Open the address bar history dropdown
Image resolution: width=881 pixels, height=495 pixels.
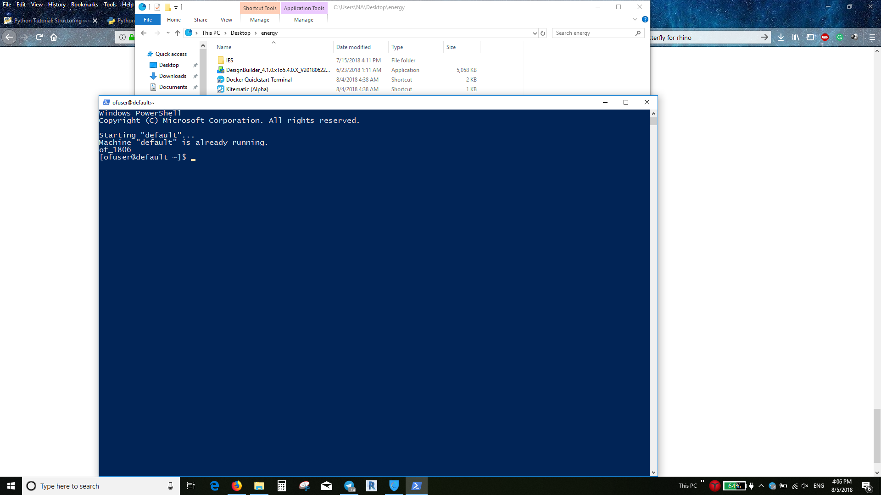(x=535, y=33)
